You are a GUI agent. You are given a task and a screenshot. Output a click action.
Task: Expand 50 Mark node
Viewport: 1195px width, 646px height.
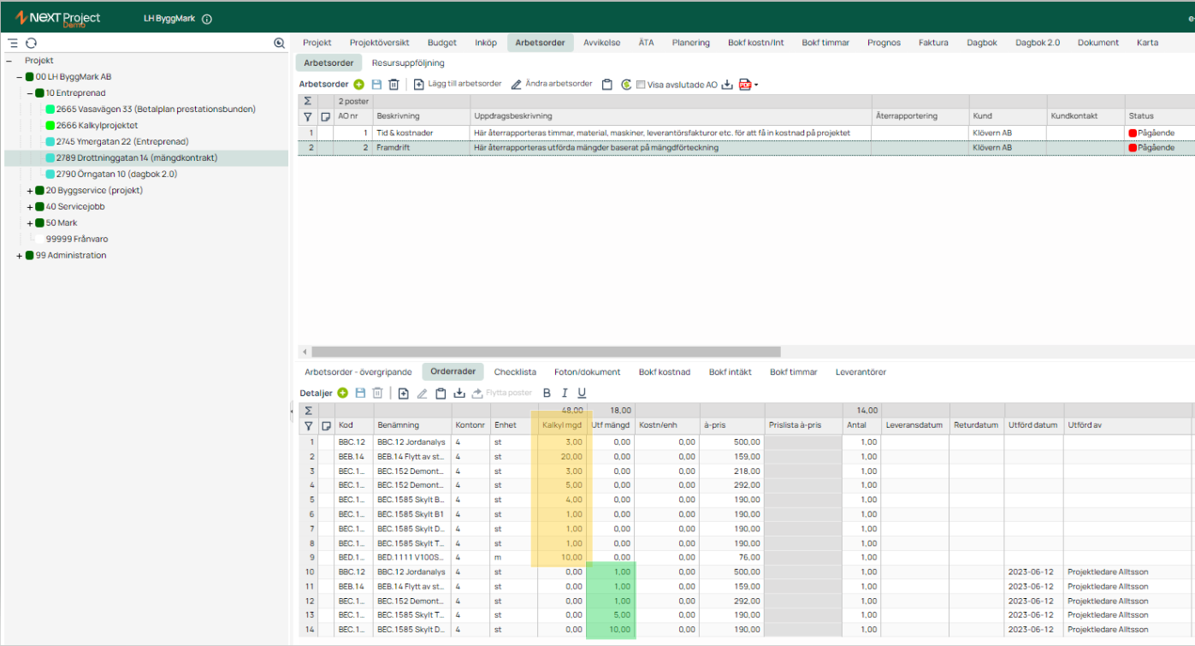click(30, 223)
